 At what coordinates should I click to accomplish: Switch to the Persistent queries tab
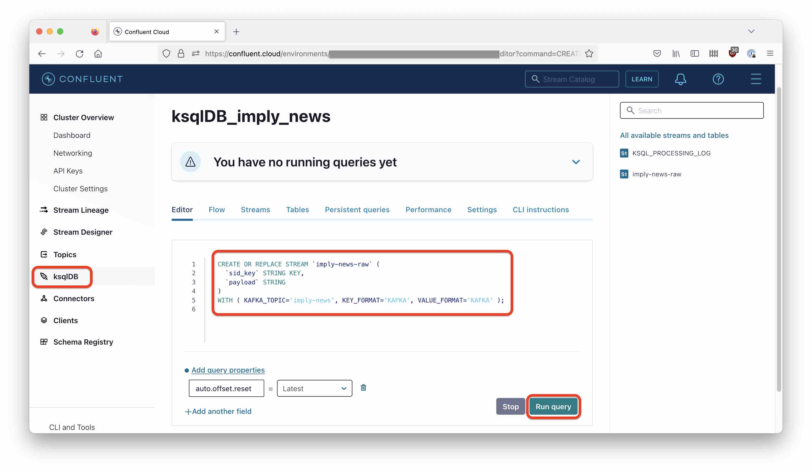[x=357, y=209]
